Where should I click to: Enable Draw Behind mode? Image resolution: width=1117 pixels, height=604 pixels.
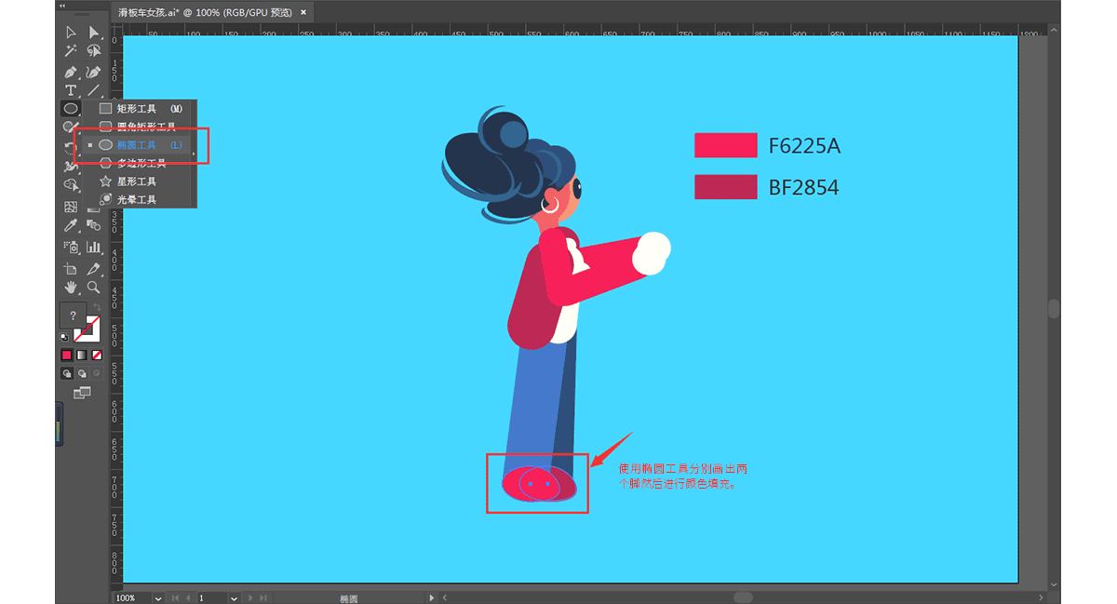pos(82,373)
